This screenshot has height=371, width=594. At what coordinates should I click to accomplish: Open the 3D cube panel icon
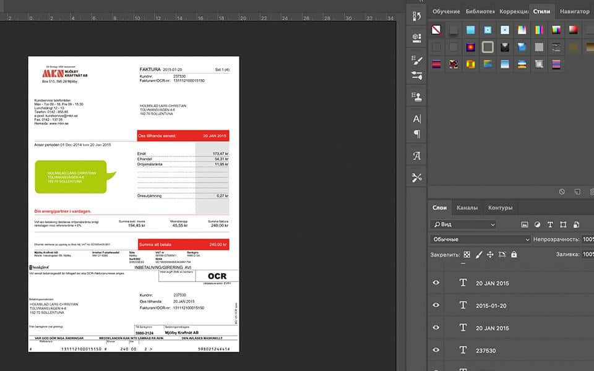tap(416, 38)
